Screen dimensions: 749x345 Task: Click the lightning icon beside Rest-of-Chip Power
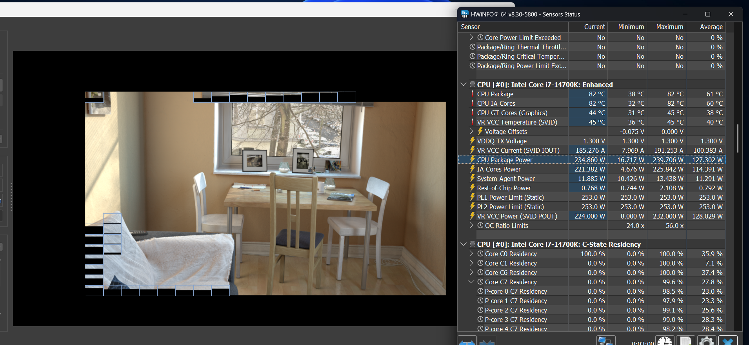click(x=472, y=188)
